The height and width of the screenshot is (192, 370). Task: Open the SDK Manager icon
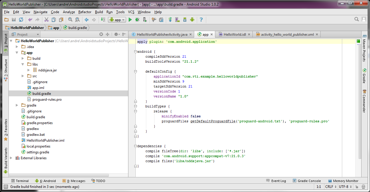(185, 20)
